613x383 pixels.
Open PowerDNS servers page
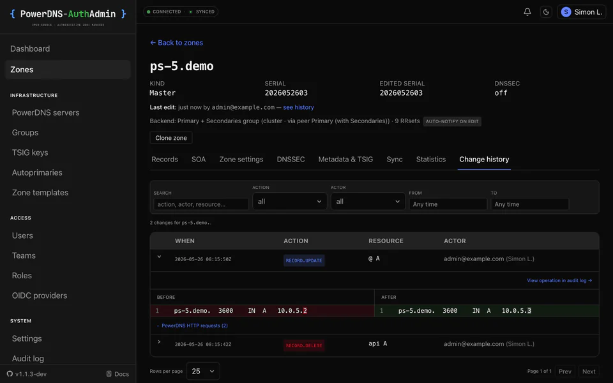tap(46, 112)
